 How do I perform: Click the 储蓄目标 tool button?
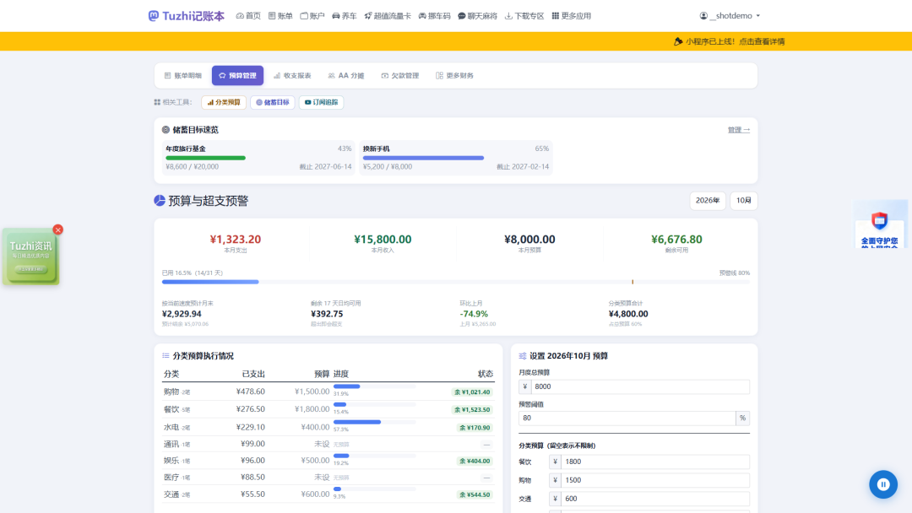(273, 102)
